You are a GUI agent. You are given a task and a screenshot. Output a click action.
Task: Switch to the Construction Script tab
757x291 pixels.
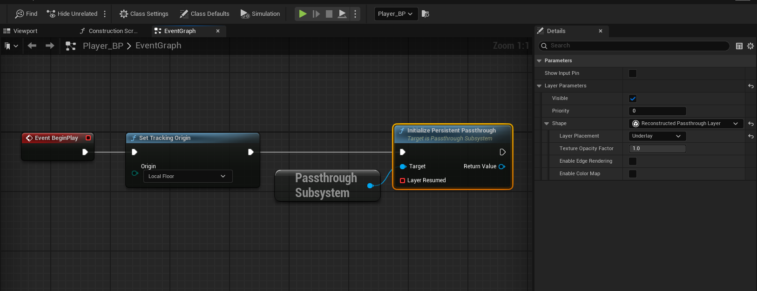click(x=113, y=31)
